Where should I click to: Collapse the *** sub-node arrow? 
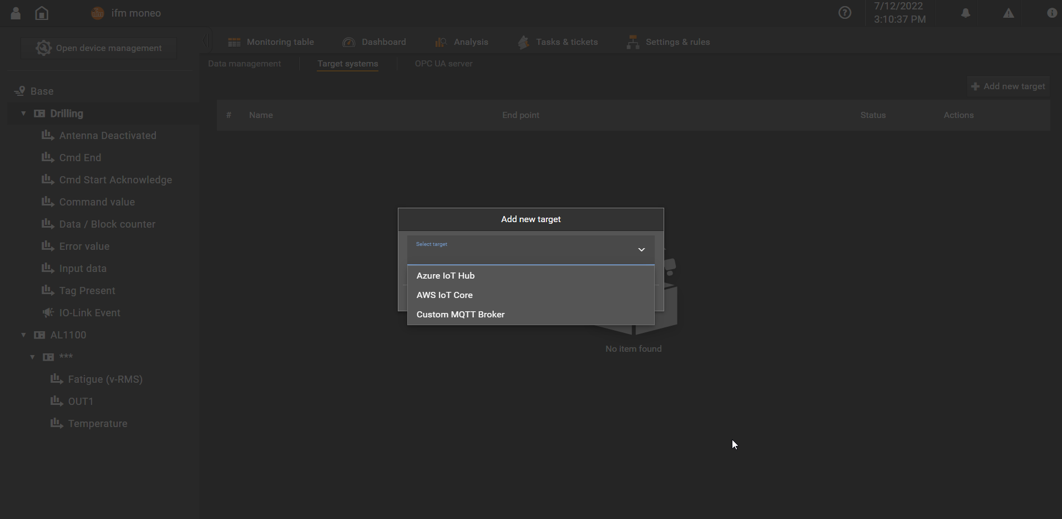(x=32, y=357)
